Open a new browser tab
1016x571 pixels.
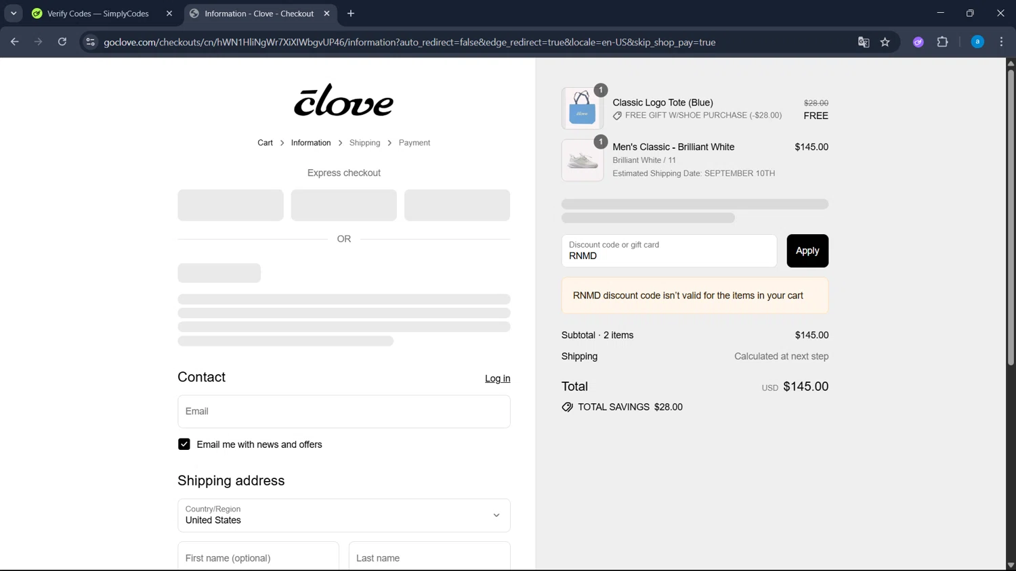click(x=351, y=14)
